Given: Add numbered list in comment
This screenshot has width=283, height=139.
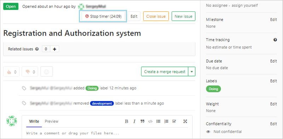Looking at the screenshot, I should tap(166, 121).
